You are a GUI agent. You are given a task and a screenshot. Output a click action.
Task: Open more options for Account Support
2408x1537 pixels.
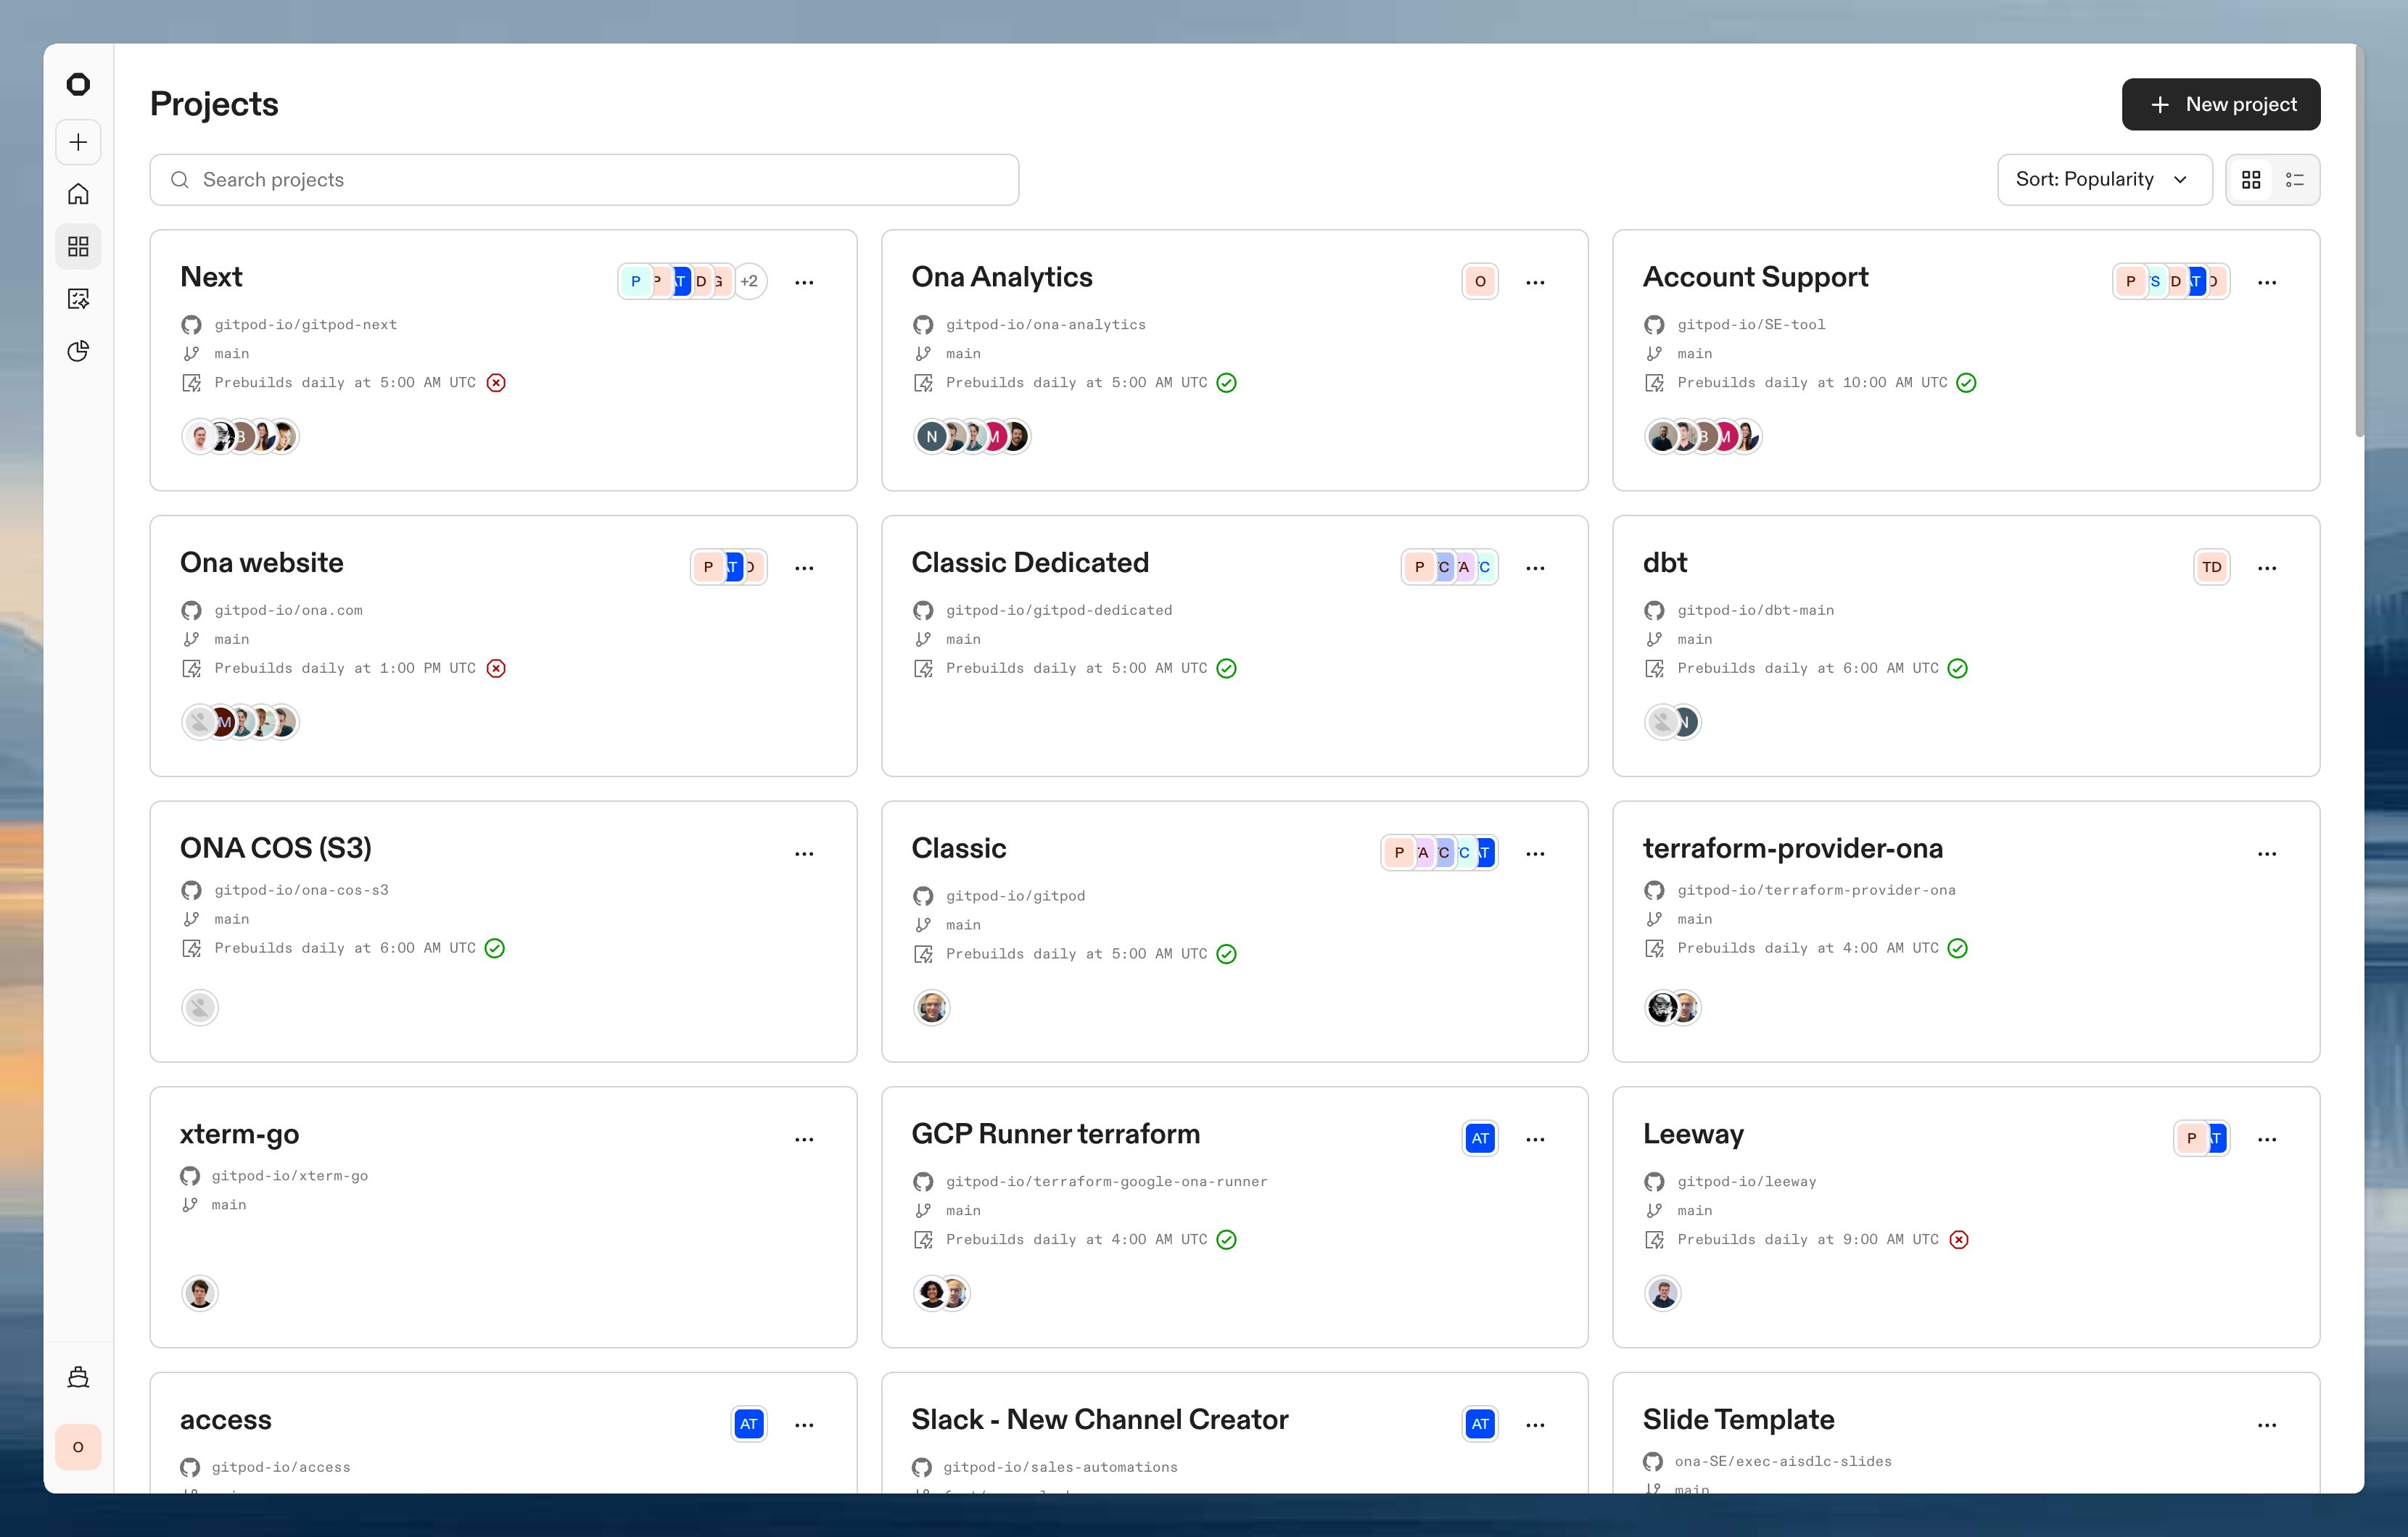[x=2267, y=282]
